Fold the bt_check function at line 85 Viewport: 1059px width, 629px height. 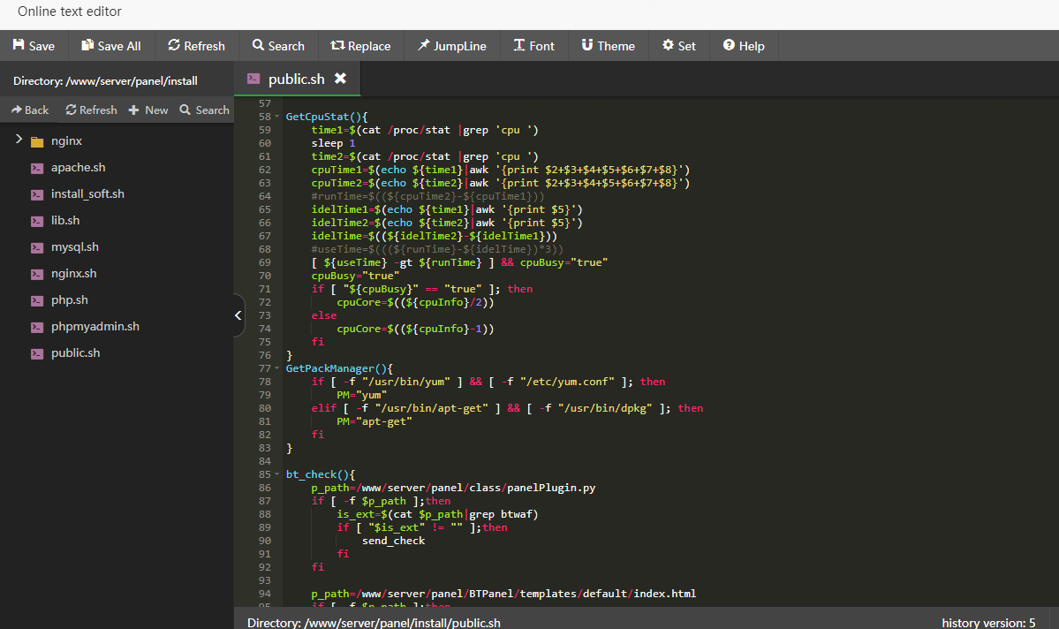coord(278,474)
